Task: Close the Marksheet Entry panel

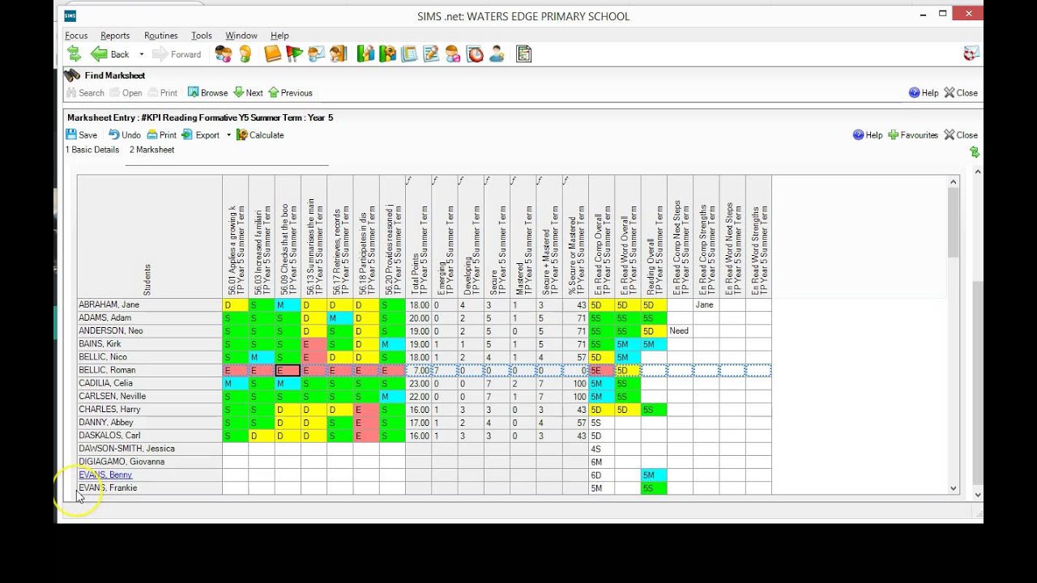Action: pos(961,135)
